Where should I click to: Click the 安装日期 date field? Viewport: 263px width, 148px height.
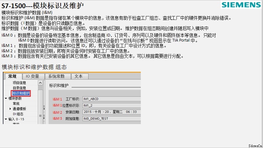coord(111,112)
